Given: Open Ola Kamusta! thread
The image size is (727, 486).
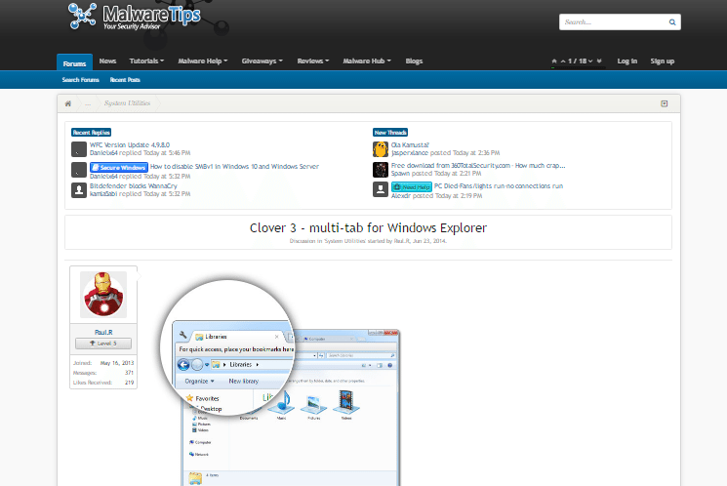Looking at the screenshot, I should (410, 145).
